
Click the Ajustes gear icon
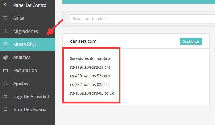click(x=6, y=83)
